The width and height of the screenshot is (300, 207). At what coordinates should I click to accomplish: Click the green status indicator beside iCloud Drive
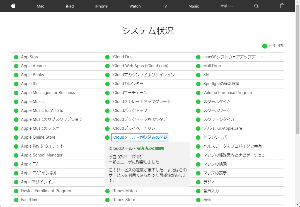click(x=107, y=57)
